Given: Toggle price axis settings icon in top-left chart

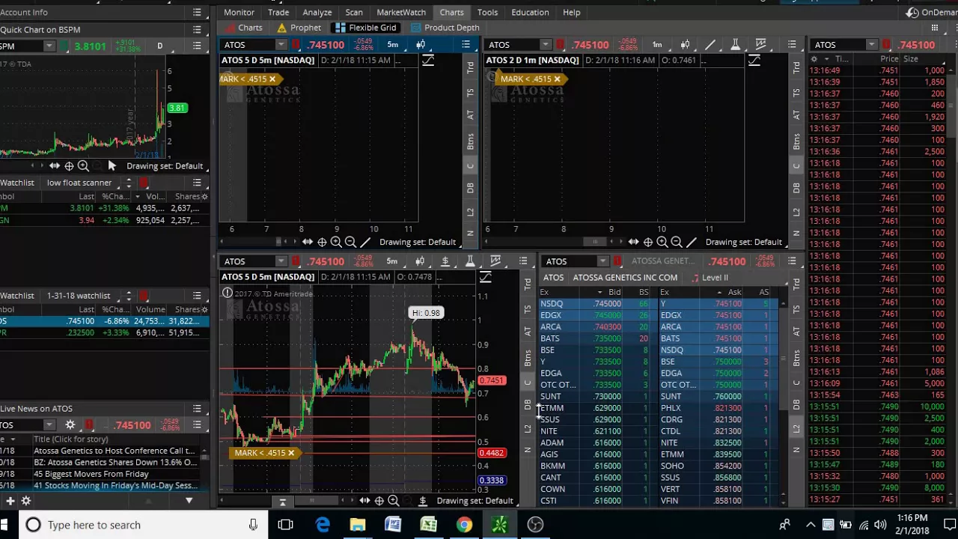Looking at the screenshot, I should pyautogui.click(x=428, y=61).
